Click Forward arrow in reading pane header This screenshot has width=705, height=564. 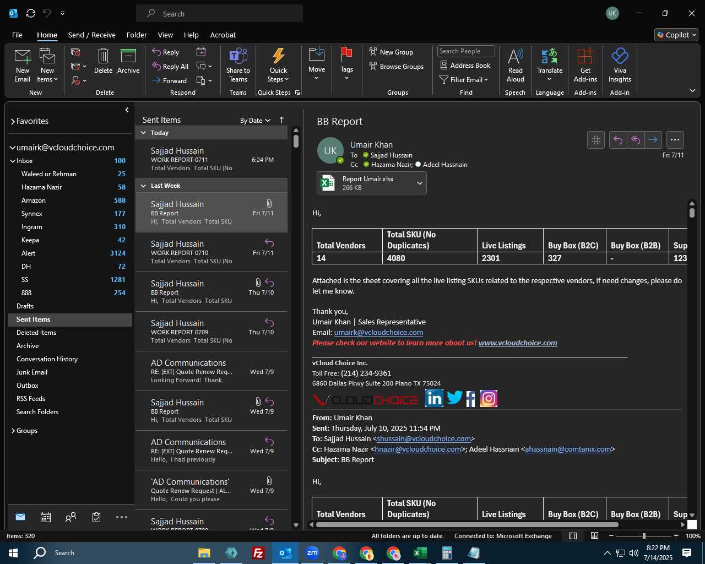pyautogui.click(x=653, y=140)
